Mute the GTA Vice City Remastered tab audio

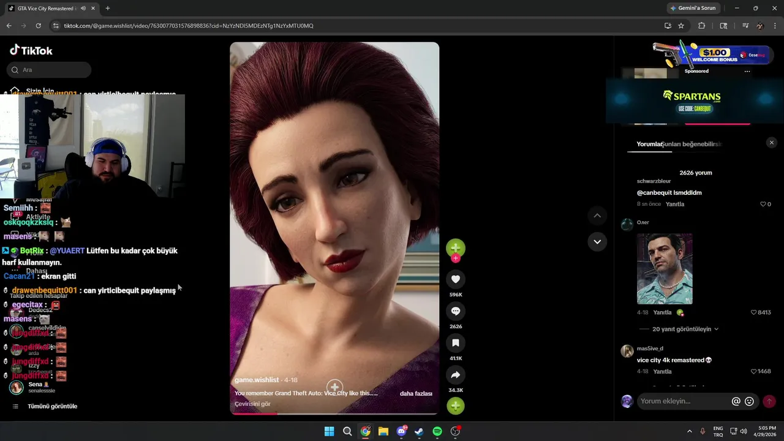click(x=83, y=9)
